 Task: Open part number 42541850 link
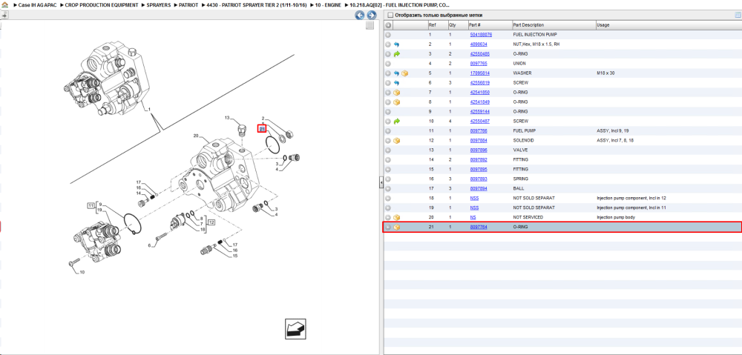click(x=479, y=92)
